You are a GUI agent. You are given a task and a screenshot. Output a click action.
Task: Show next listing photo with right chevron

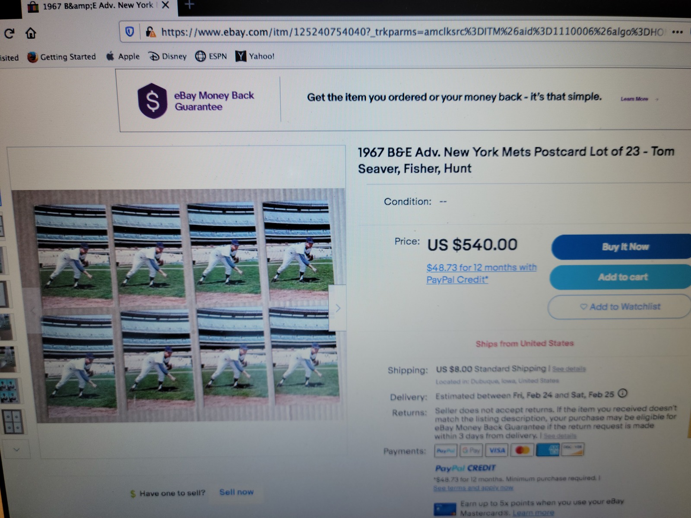point(338,308)
